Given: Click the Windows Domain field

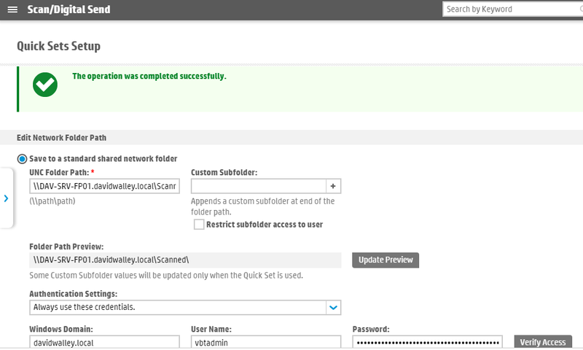Looking at the screenshot, I should pyautogui.click(x=104, y=342).
